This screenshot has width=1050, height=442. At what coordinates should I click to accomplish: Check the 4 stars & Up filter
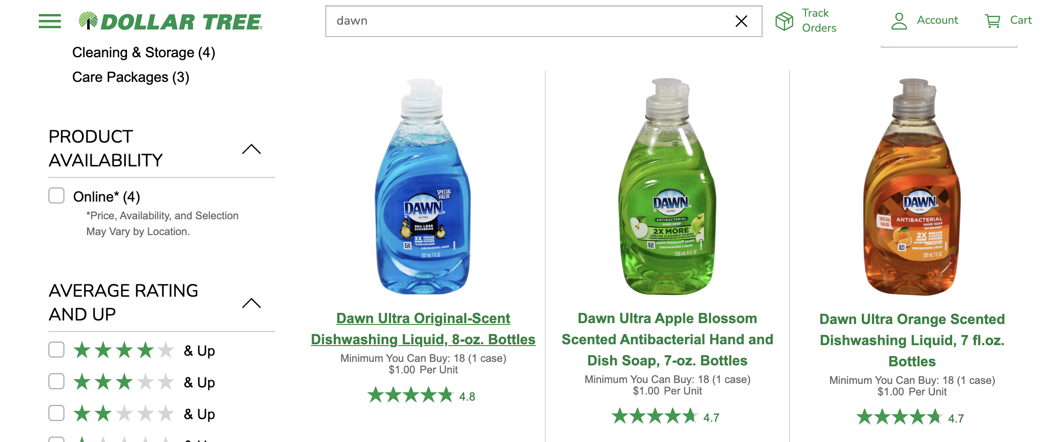[x=56, y=350]
